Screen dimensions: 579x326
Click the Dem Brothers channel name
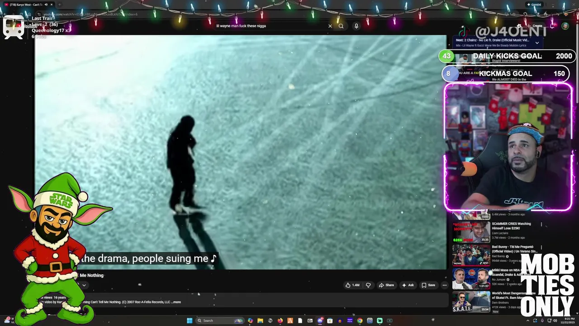coord(500,302)
